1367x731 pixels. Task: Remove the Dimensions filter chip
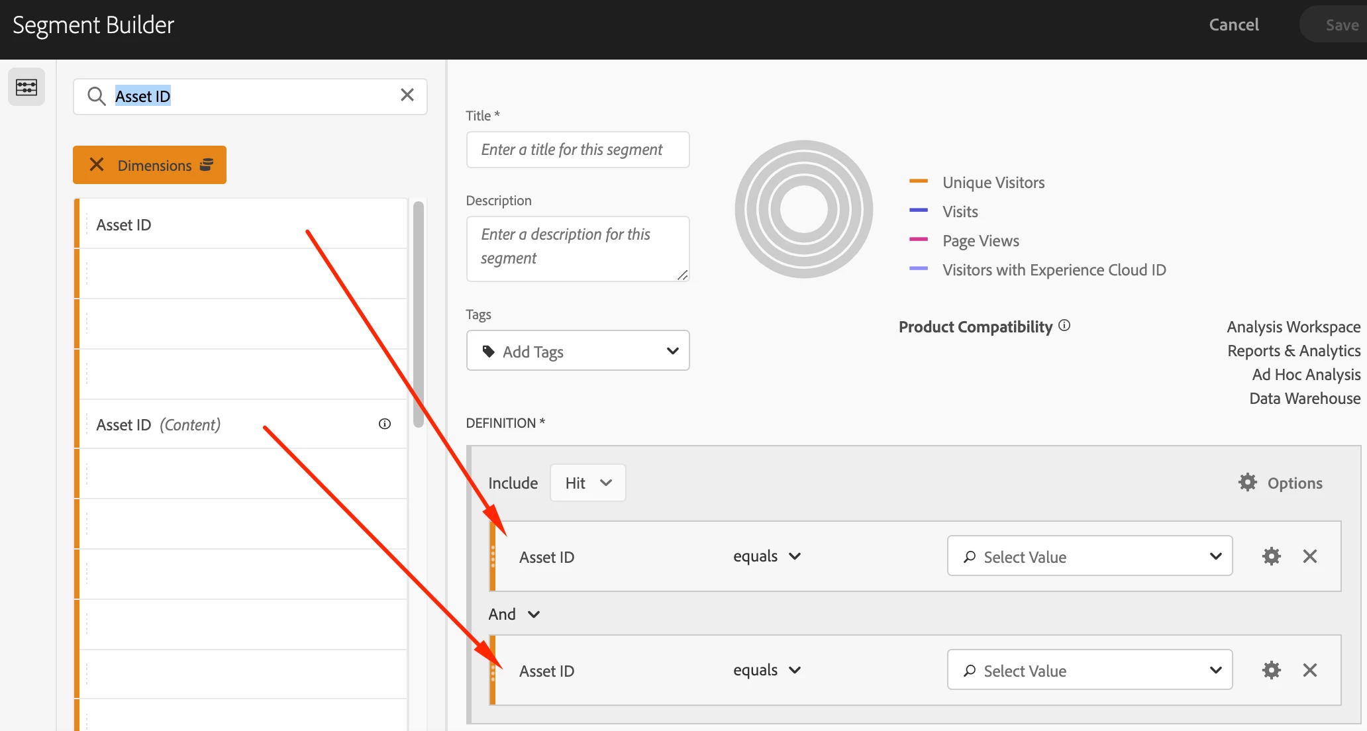[97, 165]
